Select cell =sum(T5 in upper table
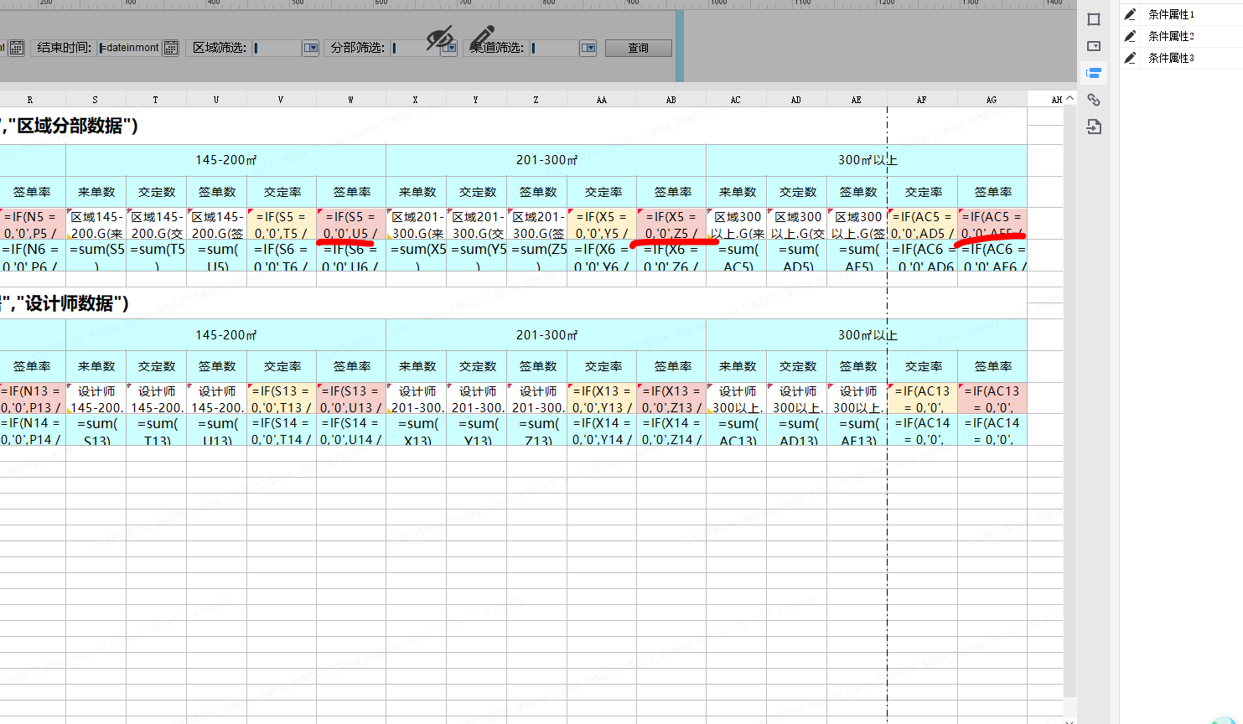The width and height of the screenshot is (1243, 724). (x=156, y=256)
